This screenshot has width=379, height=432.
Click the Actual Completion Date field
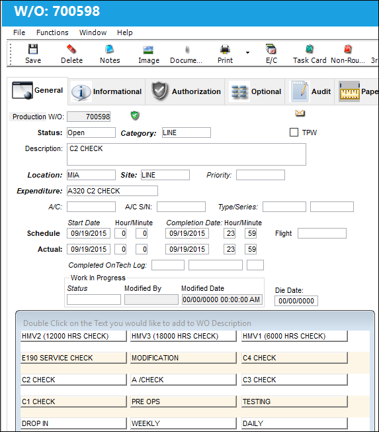(187, 249)
